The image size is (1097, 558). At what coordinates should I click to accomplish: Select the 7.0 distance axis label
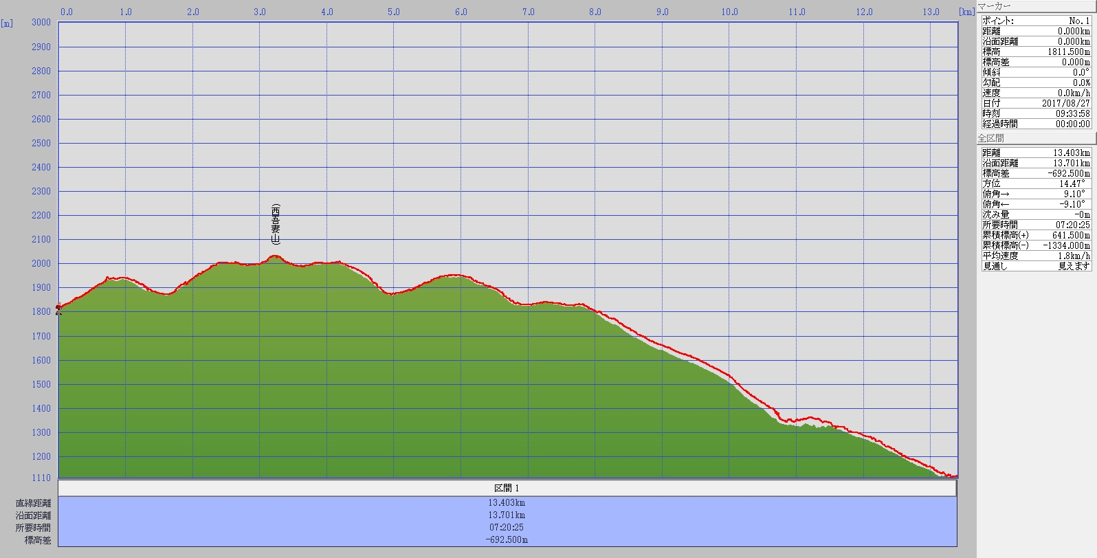tap(528, 12)
